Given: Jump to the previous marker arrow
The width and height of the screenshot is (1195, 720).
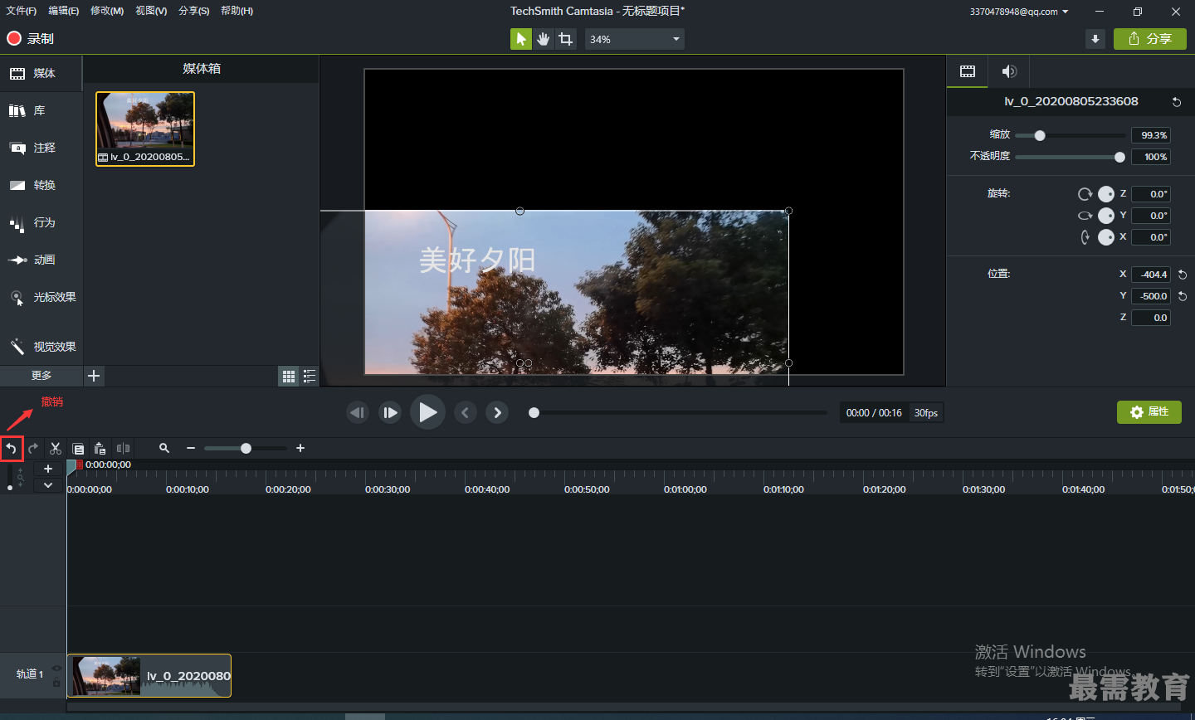Looking at the screenshot, I should [x=466, y=412].
